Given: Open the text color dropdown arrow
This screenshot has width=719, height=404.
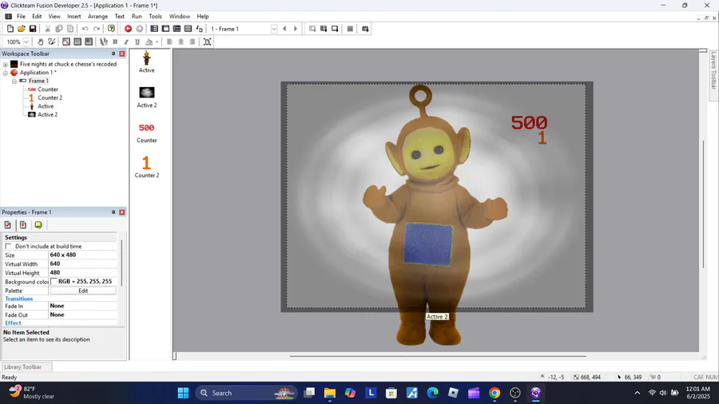Looking at the screenshot, I should [157, 42].
